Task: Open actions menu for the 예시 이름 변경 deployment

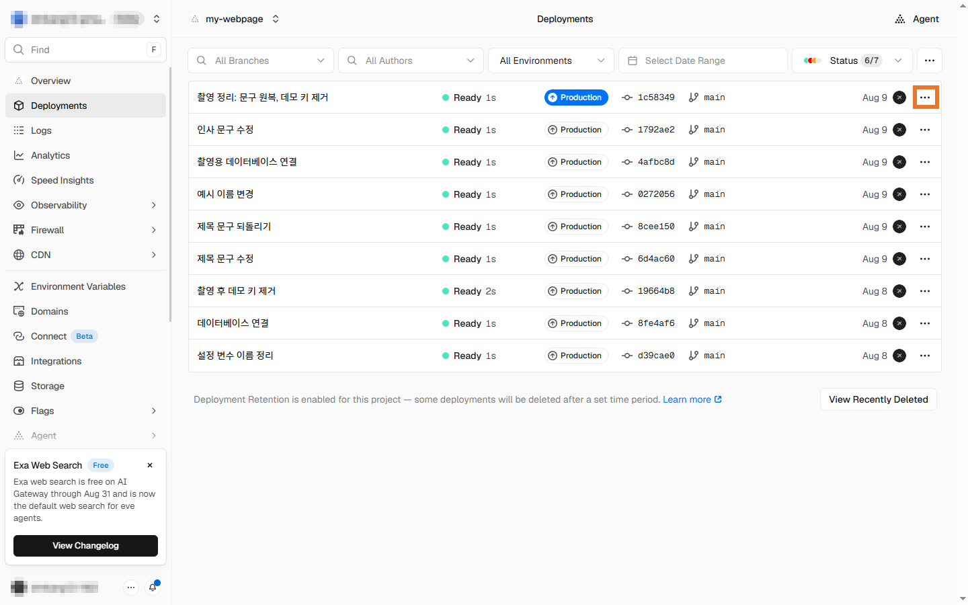Action: coord(925,194)
